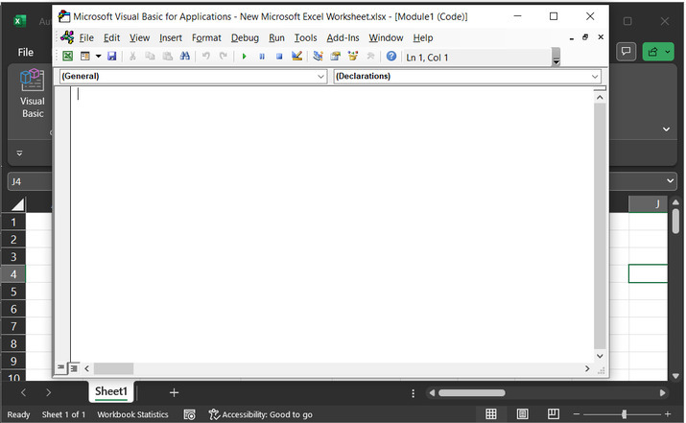
Task: Click the Insert UserForm toolbar icon
Action: (x=85, y=56)
